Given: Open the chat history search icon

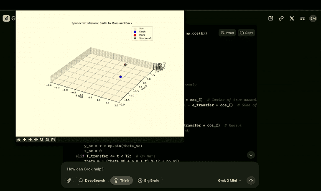Looking at the screenshot, I should pyautogui.click(x=302, y=18).
